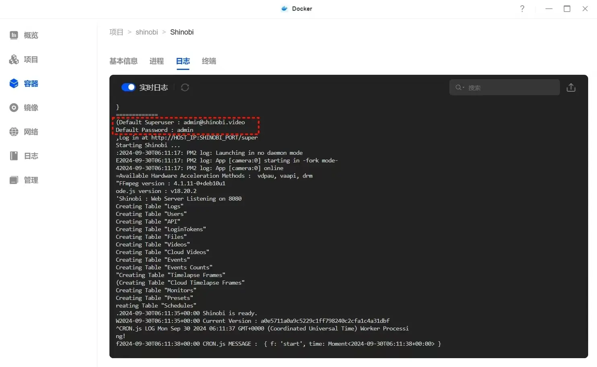Navigate to shinobi breadcrumb link

point(147,32)
